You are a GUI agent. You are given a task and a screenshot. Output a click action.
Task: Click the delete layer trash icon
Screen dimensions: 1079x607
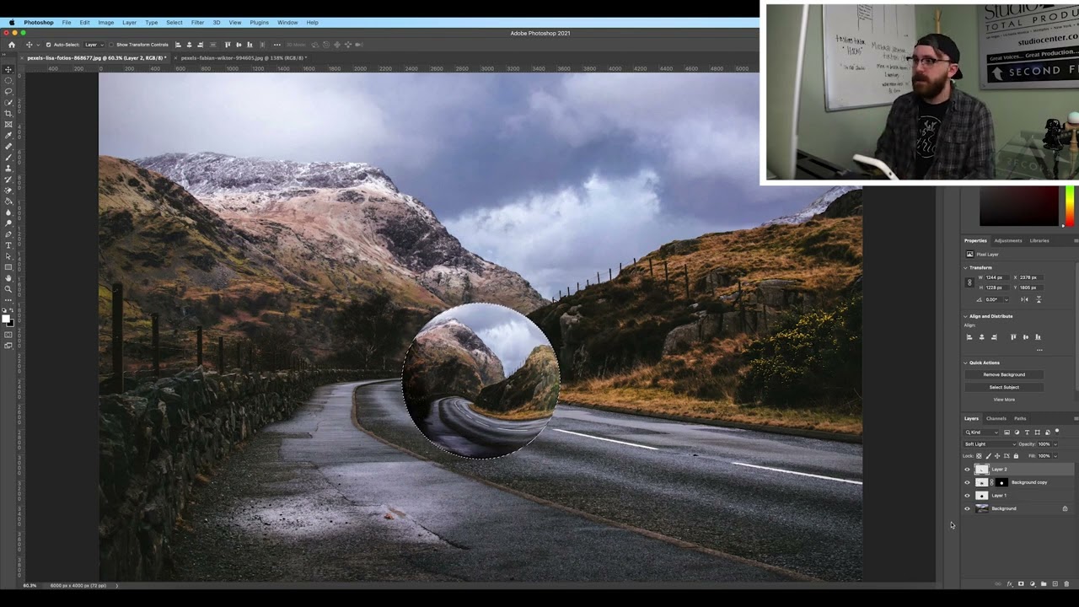[1066, 583]
